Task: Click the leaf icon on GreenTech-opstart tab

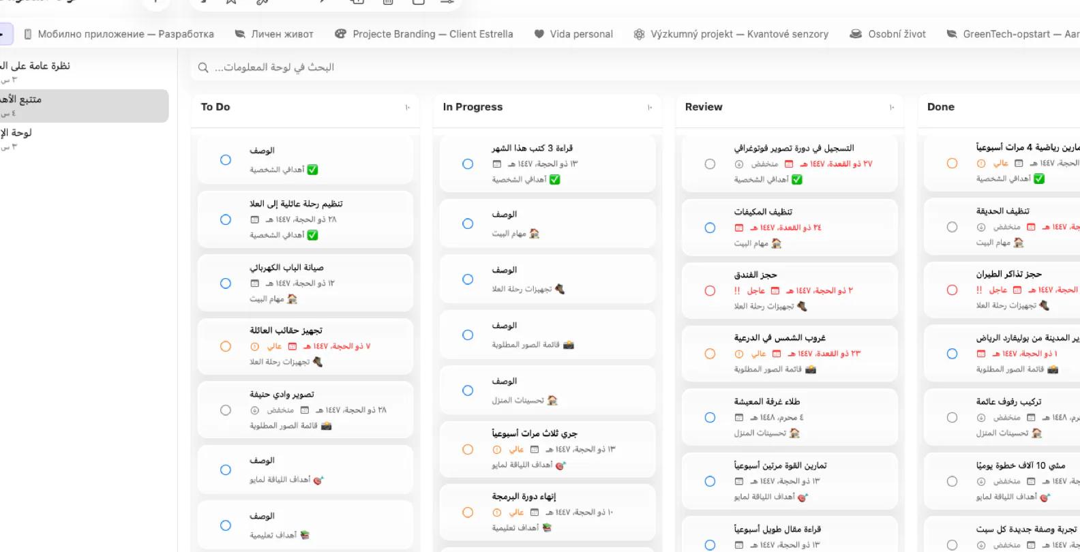Action: (951, 34)
